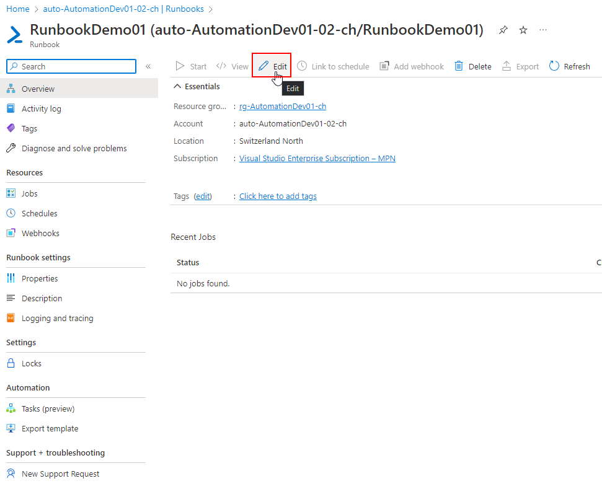Click the blue runbook PowerShell icon
The height and width of the screenshot is (494, 602).
15,35
